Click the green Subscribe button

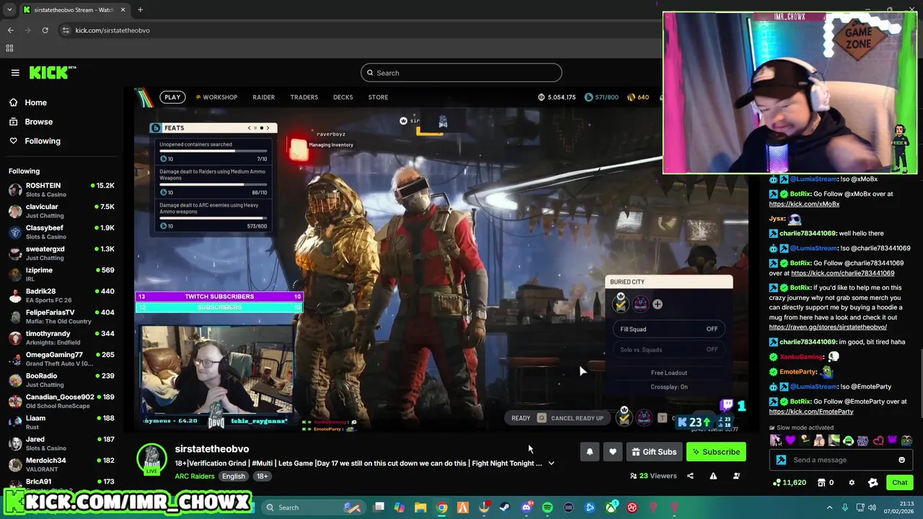pos(716,452)
